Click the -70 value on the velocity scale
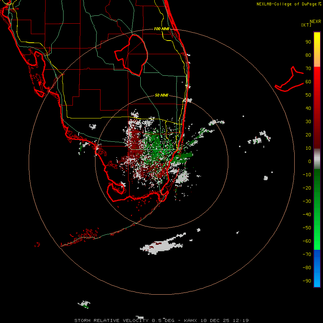This screenshot has height=323, width=323. point(307,254)
